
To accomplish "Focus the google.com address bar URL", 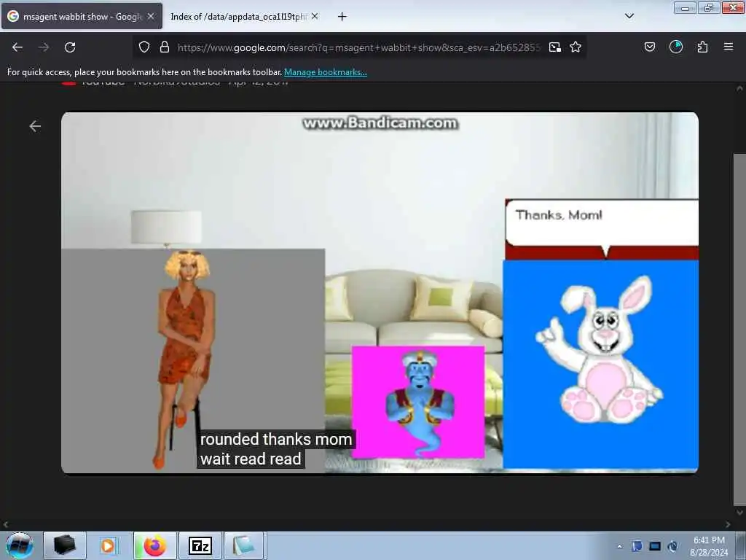I will (359, 47).
